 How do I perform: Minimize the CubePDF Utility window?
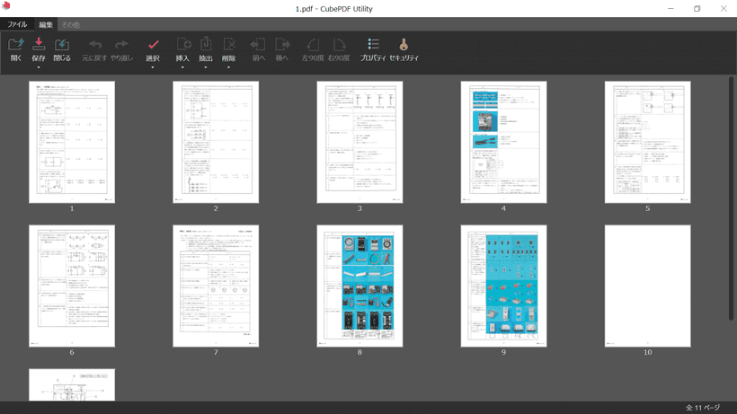[670, 8]
